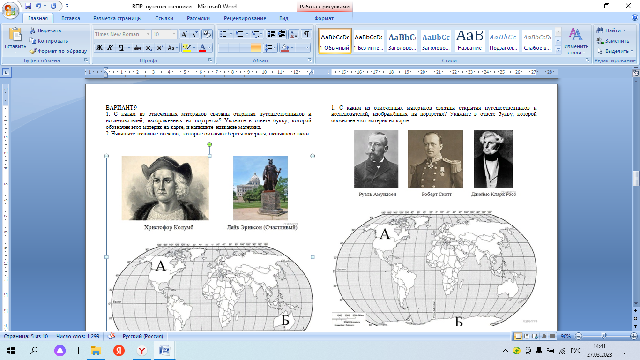Apply yellow text highlight color
Image resolution: width=640 pixels, height=360 pixels.
(186, 48)
